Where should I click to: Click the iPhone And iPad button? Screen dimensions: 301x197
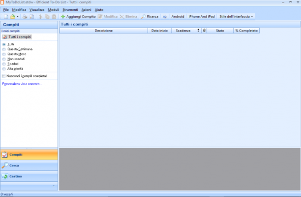(202, 17)
